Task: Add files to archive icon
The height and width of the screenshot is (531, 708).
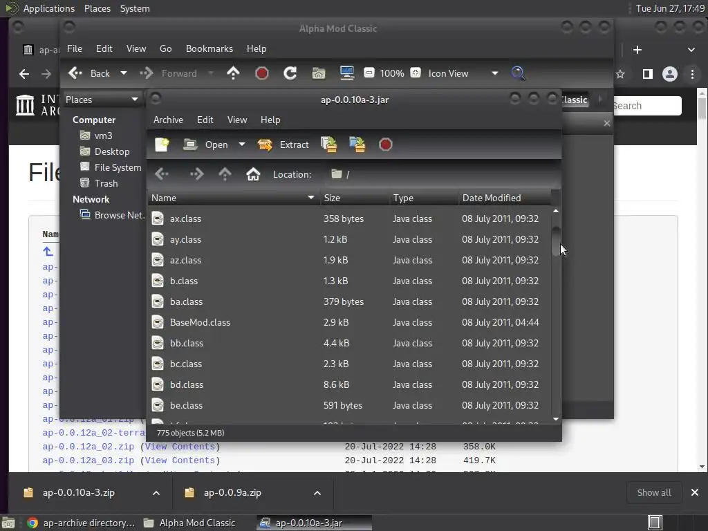Action: pos(328,145)
